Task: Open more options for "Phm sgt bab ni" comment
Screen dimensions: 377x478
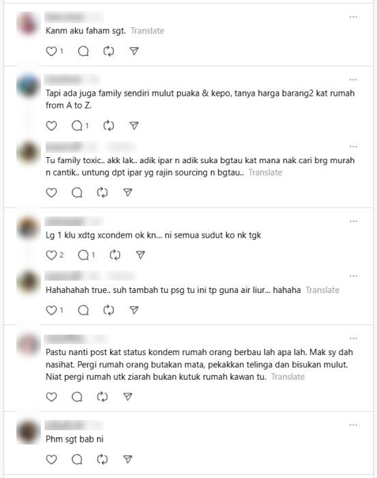Action: click(x=353, y=425)
